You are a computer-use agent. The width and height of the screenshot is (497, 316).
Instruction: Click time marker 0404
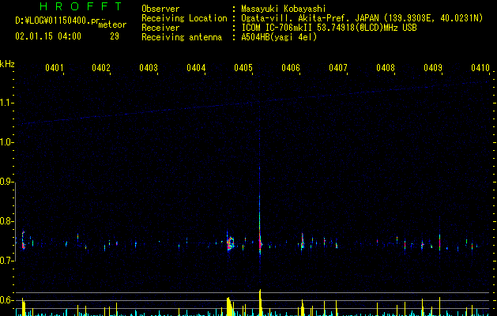coord(196,68)
